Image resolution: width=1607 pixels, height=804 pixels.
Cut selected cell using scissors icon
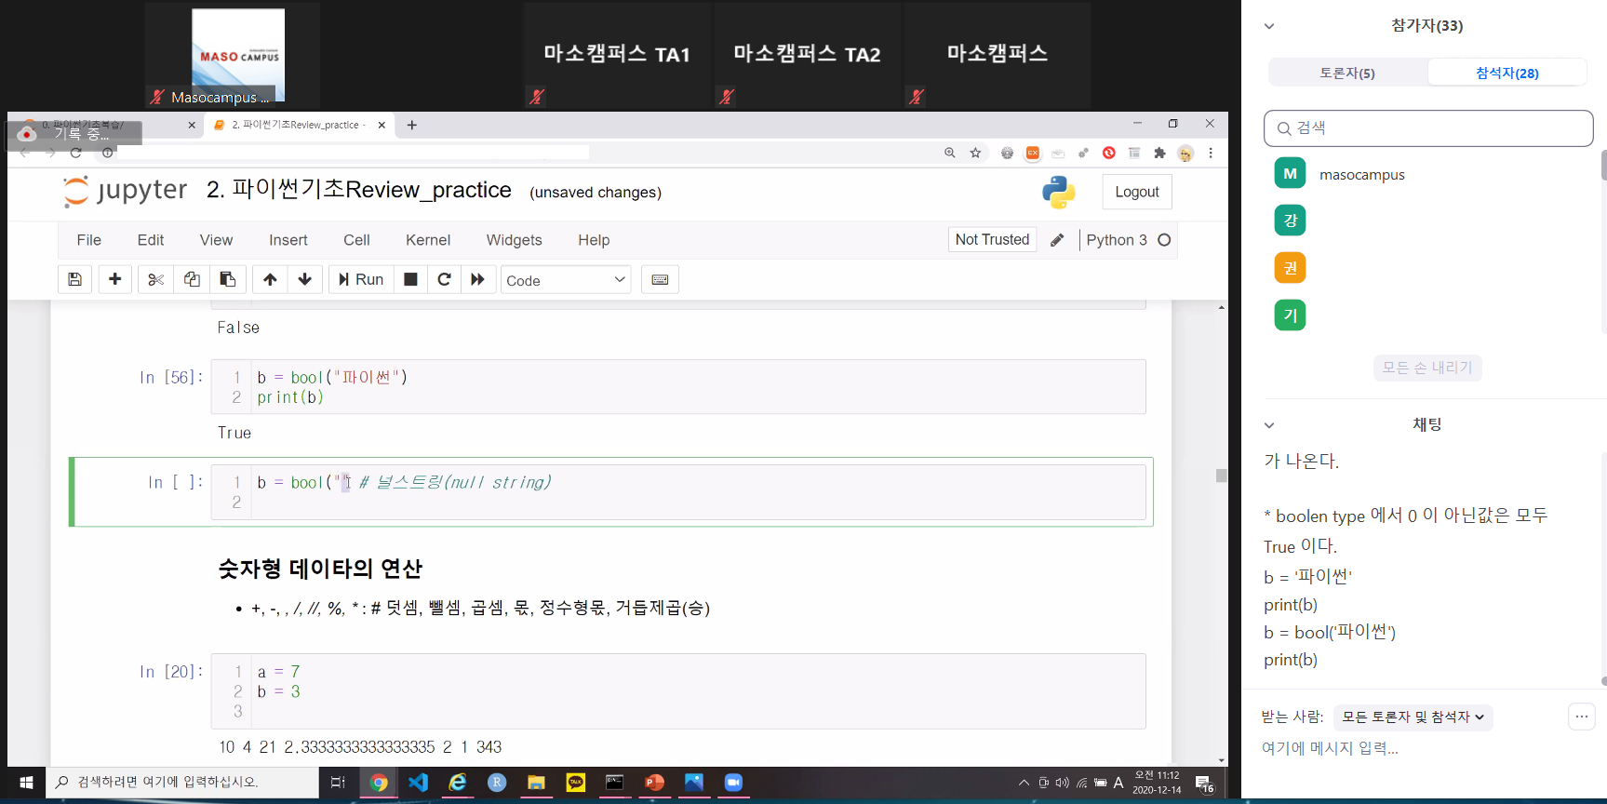(x=155, y=279)
